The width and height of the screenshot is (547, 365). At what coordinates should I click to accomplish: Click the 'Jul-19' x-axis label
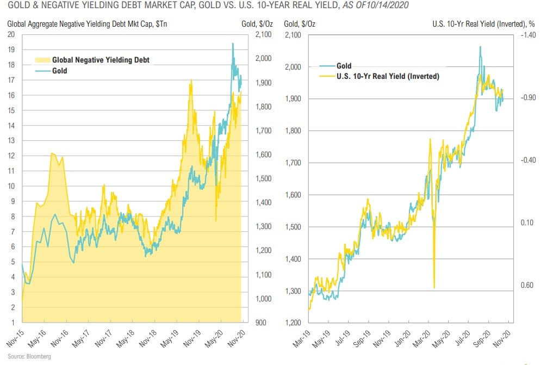(343, 337)
